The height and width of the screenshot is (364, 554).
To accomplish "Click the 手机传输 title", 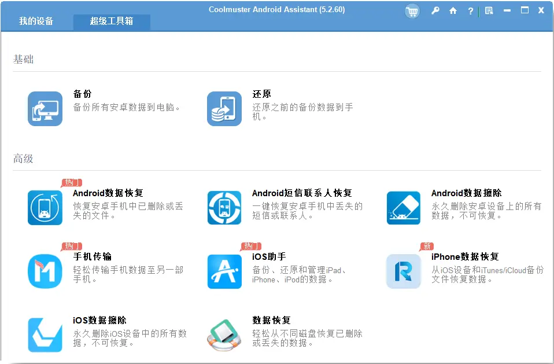I will (x=92, y=256).
